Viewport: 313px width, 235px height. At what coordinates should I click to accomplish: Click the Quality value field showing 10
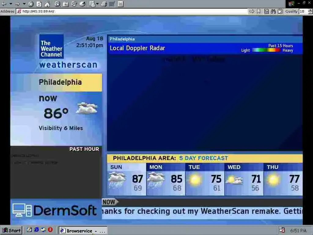tap(303, 11)
